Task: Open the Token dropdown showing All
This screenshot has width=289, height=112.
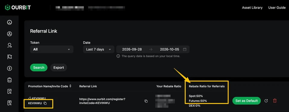Action: point(52,49)
